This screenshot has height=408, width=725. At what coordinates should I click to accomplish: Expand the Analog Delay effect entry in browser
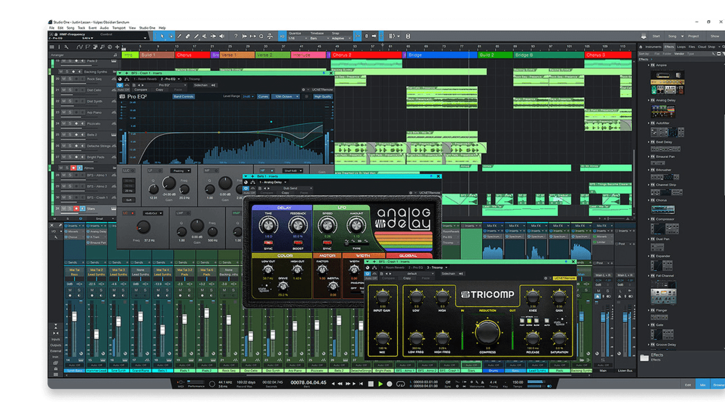(x=648, y=100)
